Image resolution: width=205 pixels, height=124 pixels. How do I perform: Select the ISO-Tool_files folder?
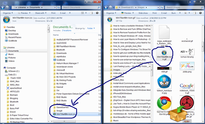tap(119, 97)
